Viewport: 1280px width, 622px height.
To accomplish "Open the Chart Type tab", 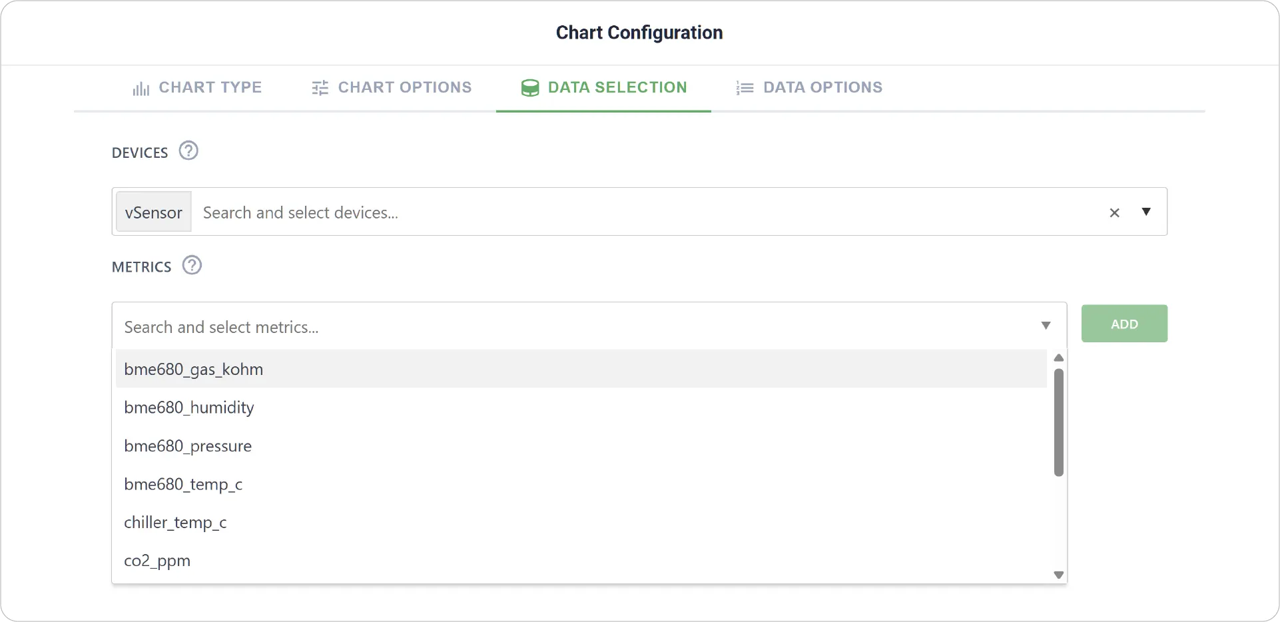I will coord(197,88).
